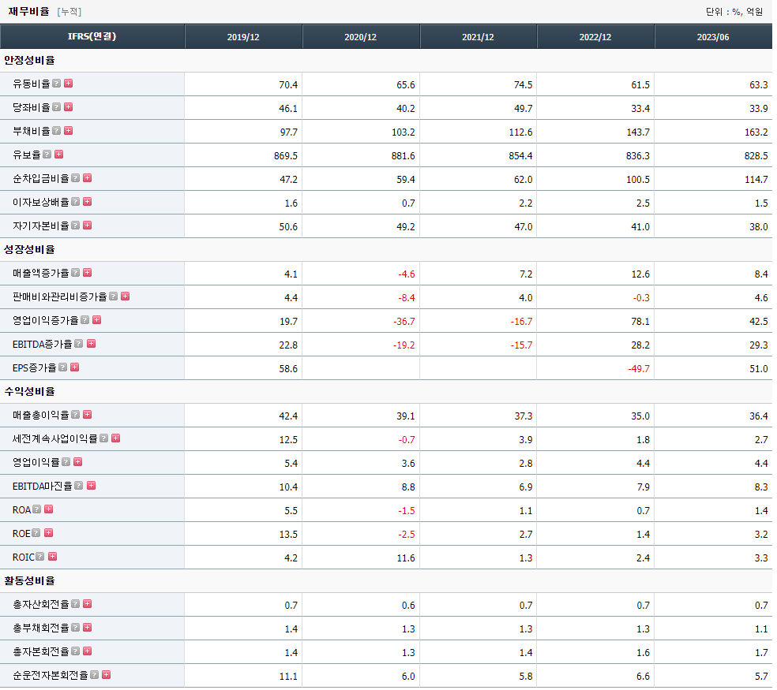Open help icon for 영업이익증가율

pos(84,319)
